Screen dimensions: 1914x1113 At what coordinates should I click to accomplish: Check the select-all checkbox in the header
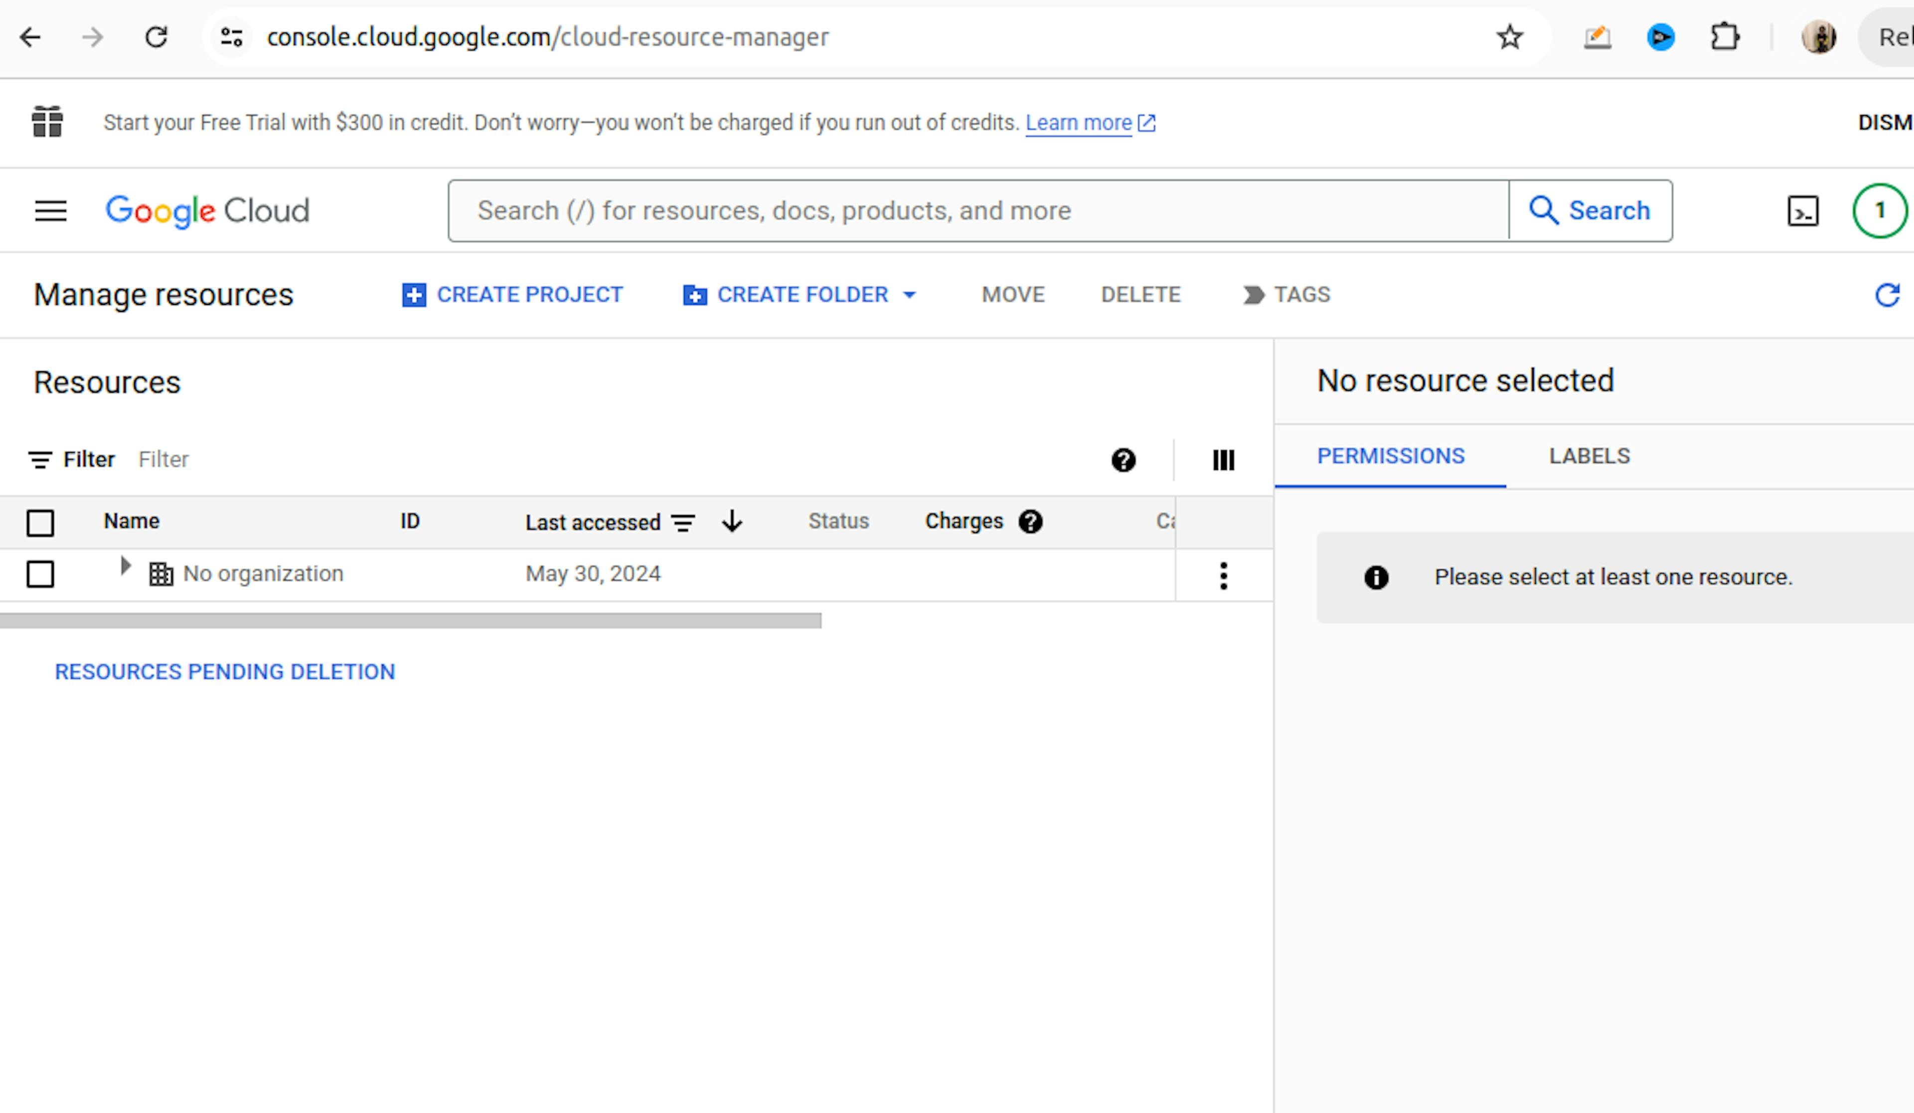tap(40, 522)
